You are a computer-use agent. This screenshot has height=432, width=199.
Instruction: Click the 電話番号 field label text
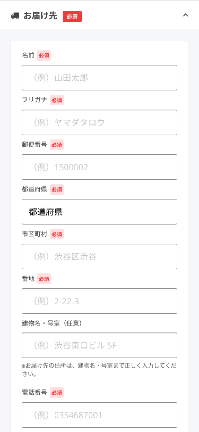pos(34,393)
